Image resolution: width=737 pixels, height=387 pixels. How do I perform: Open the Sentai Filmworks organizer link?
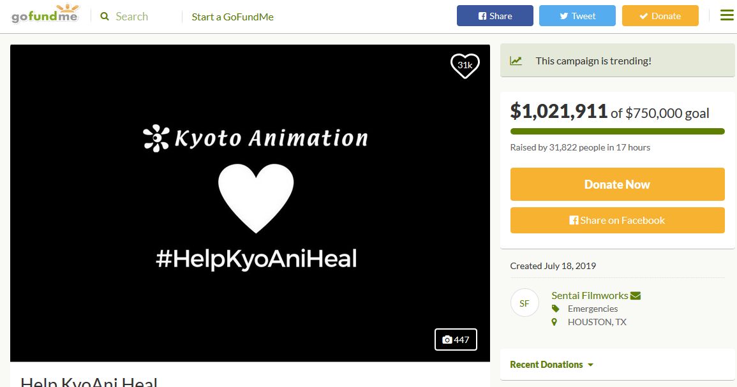coord(590,295)
